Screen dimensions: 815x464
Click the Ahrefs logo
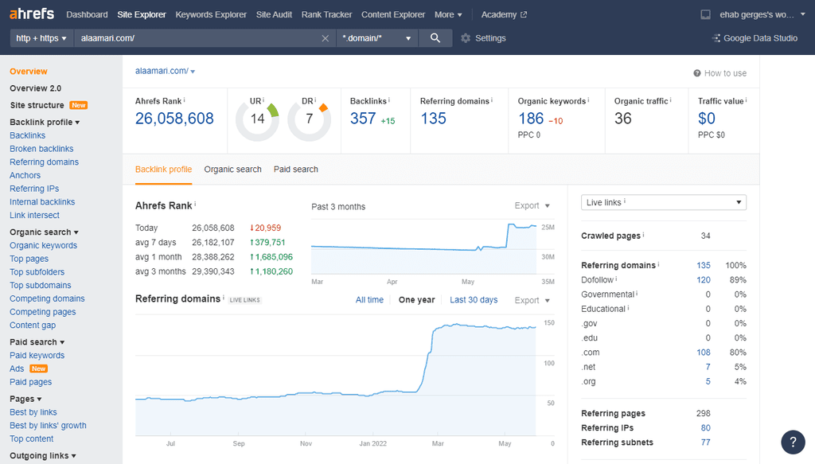tap(32, 14)
